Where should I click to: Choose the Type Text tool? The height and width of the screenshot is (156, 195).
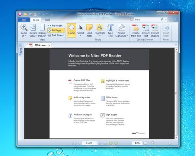[x=110, y=31]
